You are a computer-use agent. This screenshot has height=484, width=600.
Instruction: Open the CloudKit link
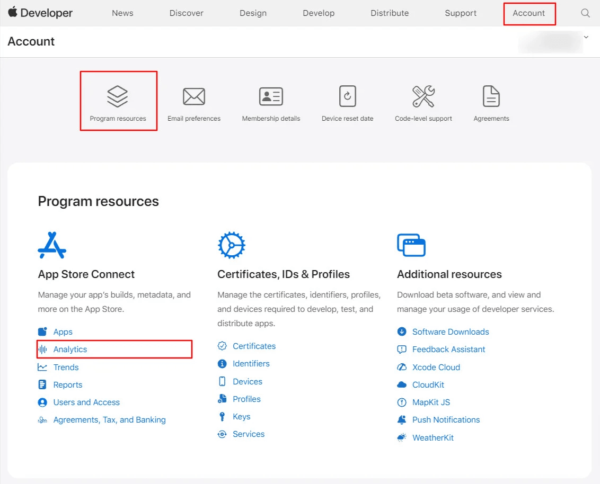click(428, 384)
